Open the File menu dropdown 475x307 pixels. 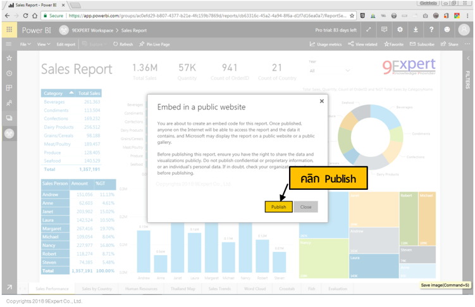(x=25, y=44)
